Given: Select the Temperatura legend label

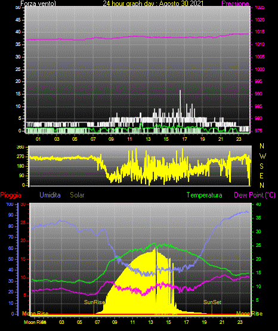Looking at the screenshot, I should pos(205,195).
